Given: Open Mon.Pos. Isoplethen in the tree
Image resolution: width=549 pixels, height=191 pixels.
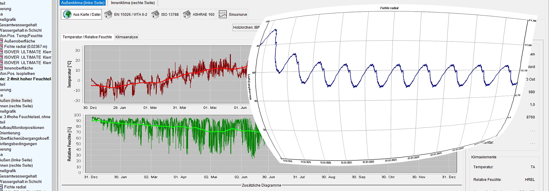Looking at the screenshot, I should point(18,74).
